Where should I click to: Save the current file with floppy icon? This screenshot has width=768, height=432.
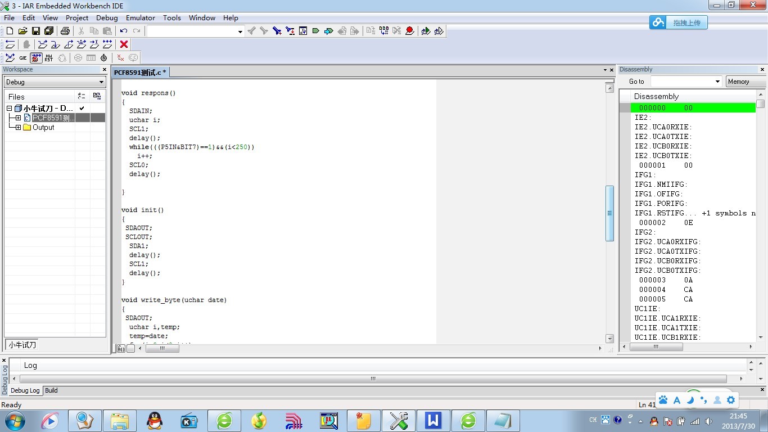35,31
